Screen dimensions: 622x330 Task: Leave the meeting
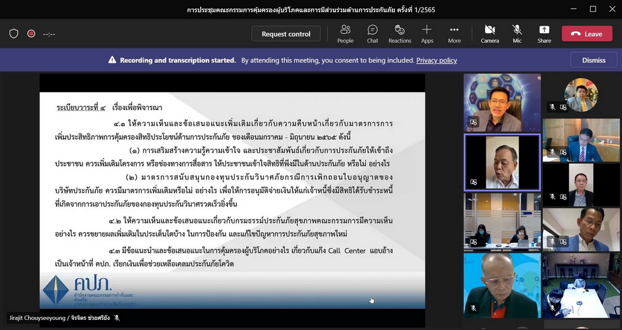pos(587,34)
